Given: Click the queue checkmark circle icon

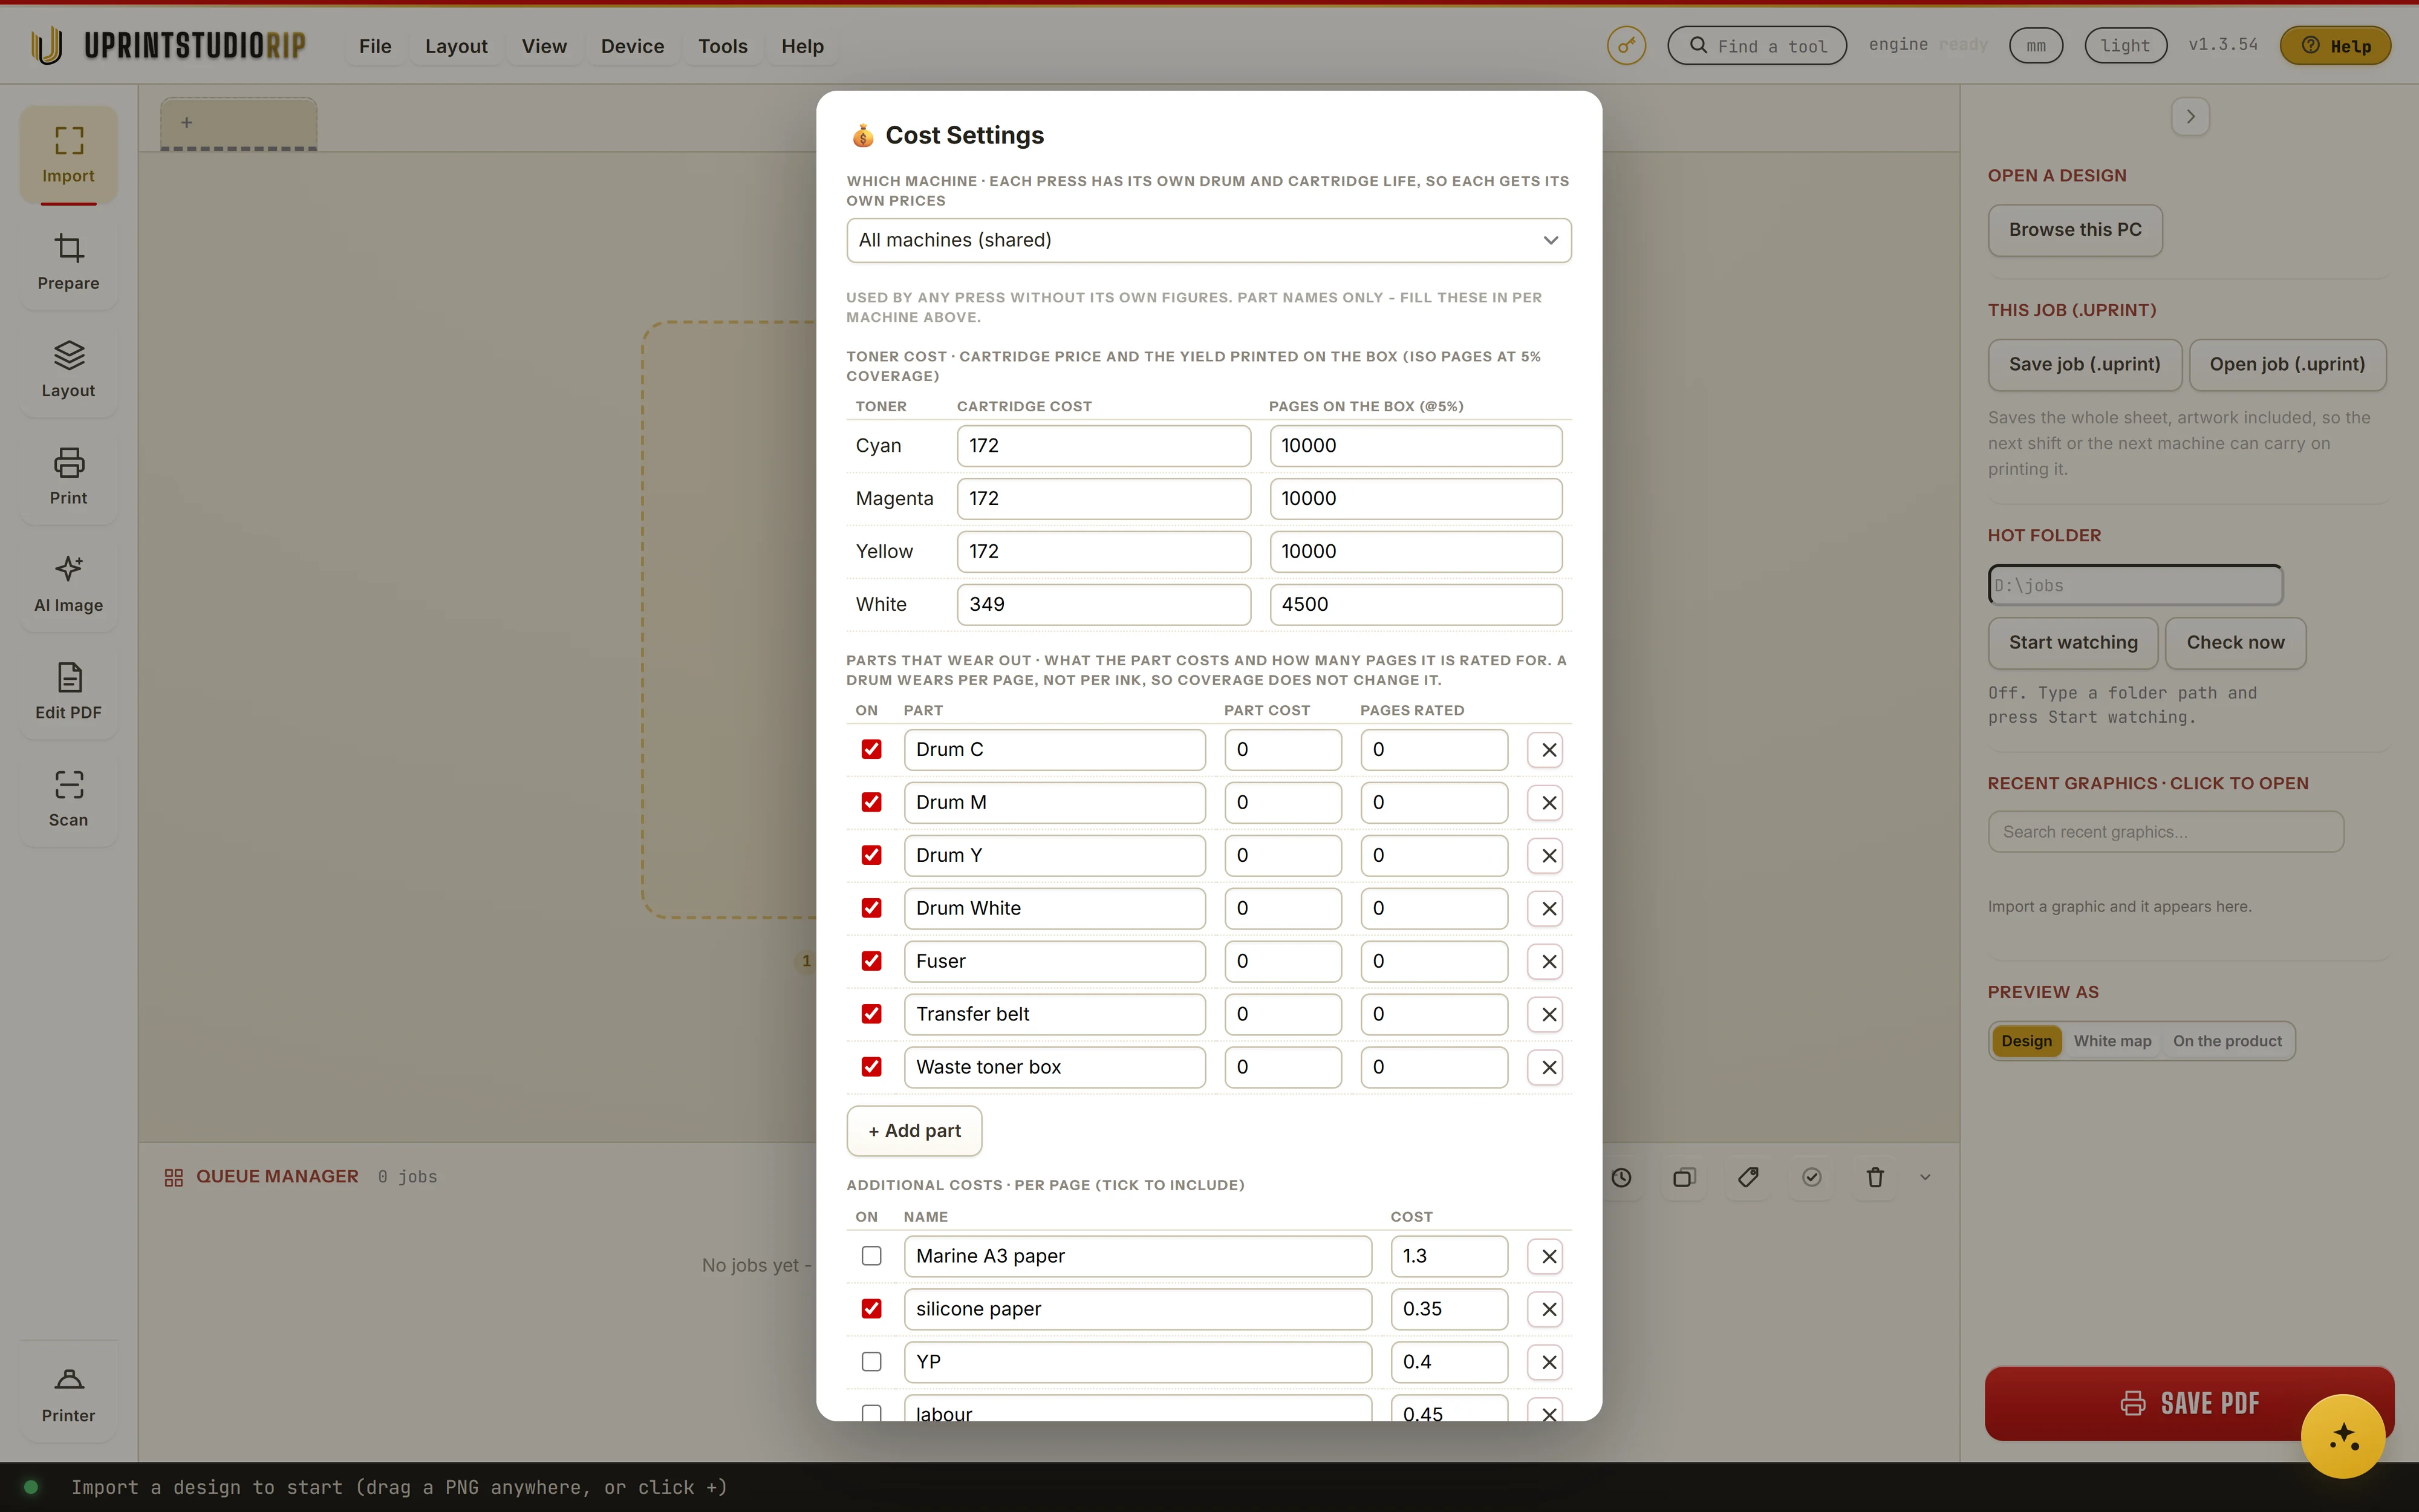Looking at the screenshot, I should click(1811, 1177).
